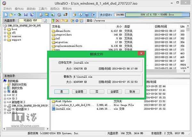
Task: Click the Mount to Virtual Drive icon
Action: 59,15
